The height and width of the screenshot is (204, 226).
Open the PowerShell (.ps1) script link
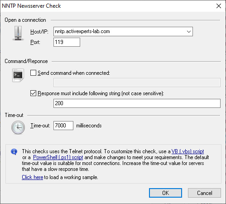point(58,157)
